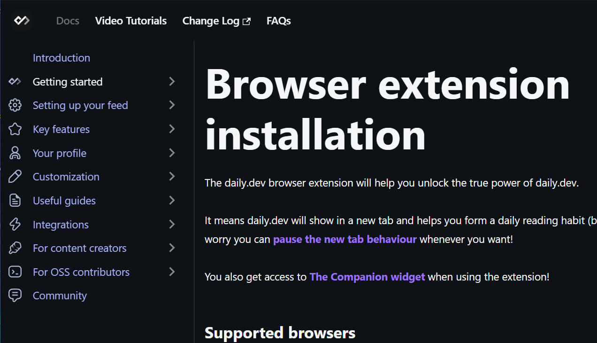Select the pencil icon next to Customization
Image resolution: width=597 pixels, height=343 pixels.
pyautogui.click(x=15, y=177)
